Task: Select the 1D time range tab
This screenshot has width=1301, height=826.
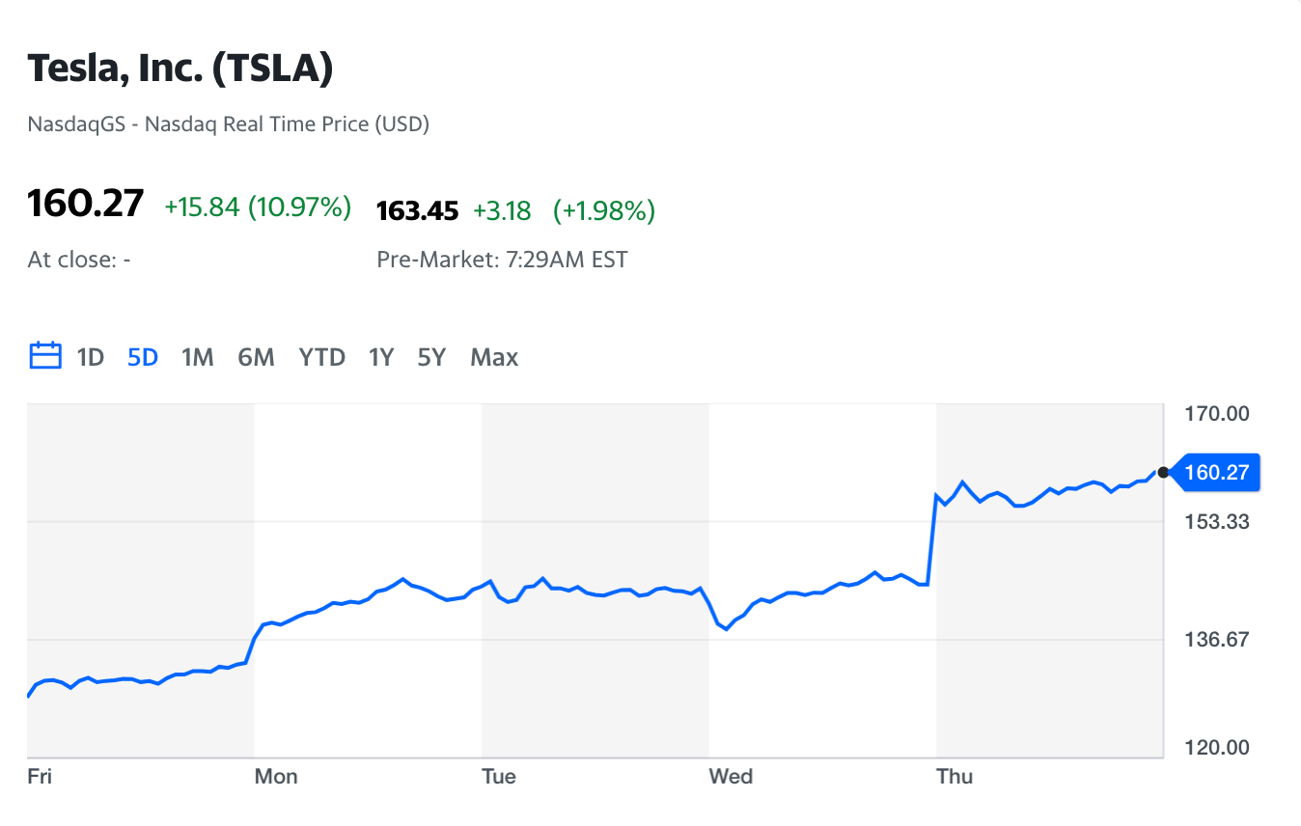Action: (90, 358)
